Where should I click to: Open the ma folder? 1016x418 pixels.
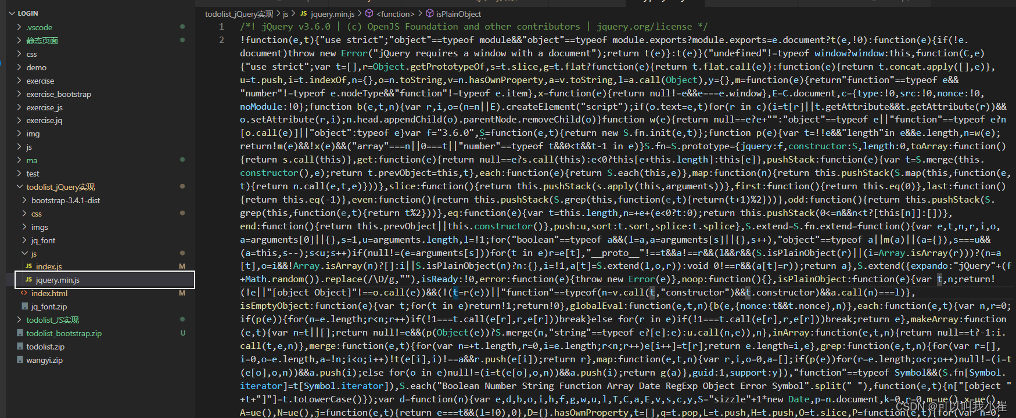click(31, 160)
